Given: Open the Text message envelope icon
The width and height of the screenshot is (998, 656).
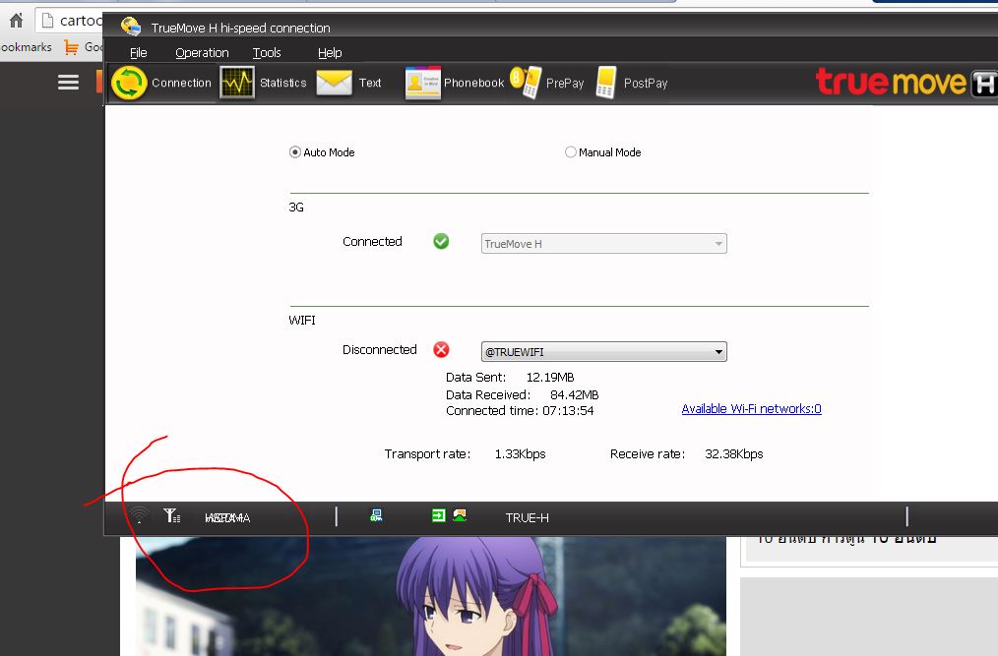Looking at the screenshot, I should coord(335,83).
